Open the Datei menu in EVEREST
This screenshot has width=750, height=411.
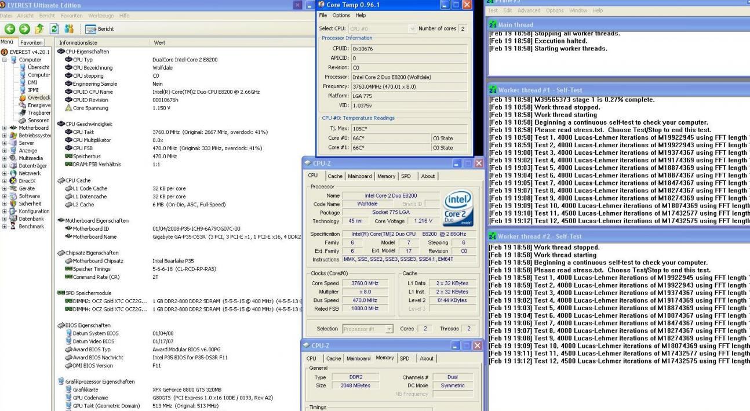pos(7,15)
